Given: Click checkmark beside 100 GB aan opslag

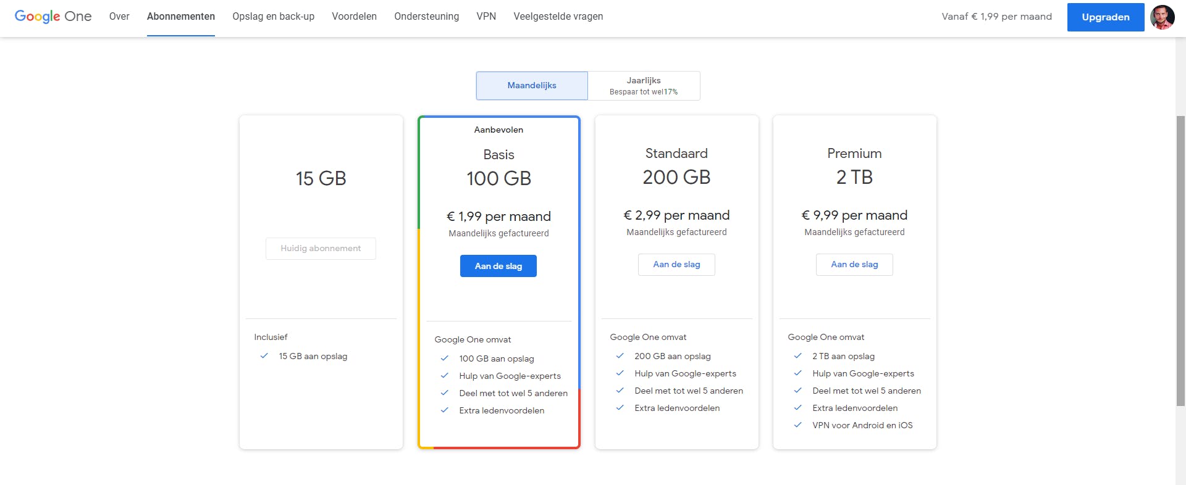Looking at the screenshot, I should [x=445, y=359].
